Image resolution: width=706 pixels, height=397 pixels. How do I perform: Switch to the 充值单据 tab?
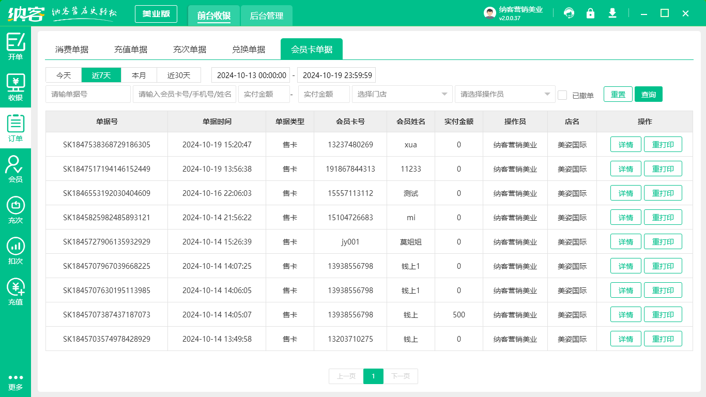(x=131, y=49)
